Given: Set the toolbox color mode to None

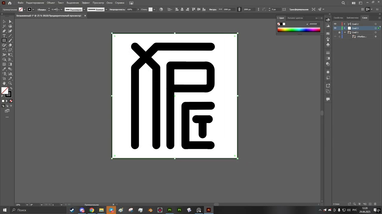Looking at the screenshot, I should (11, 101).
